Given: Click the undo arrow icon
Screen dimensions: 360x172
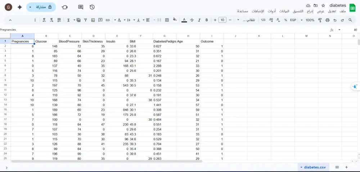Looking at the screenshot, I should click(x=335, y=20).
